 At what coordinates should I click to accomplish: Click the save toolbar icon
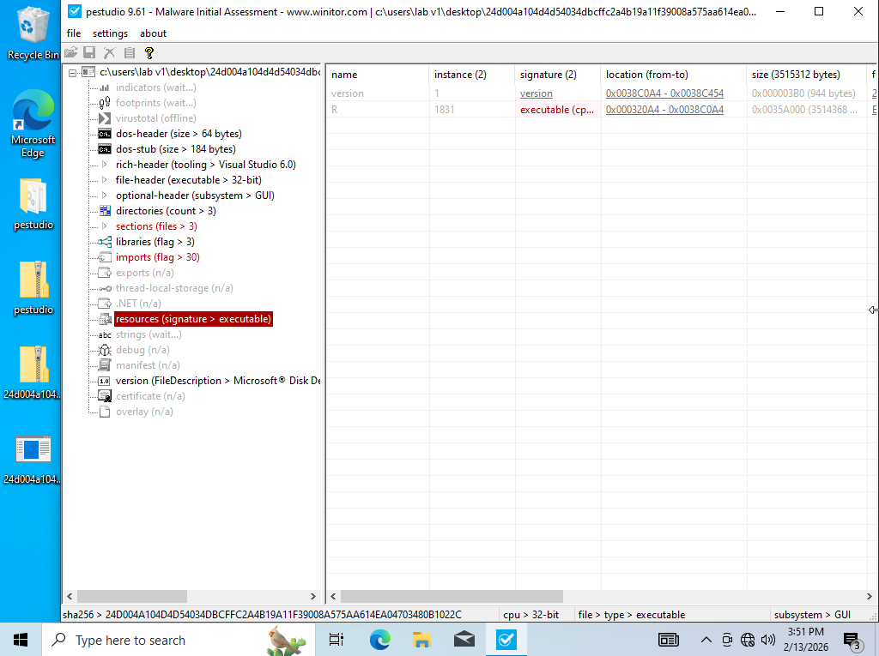coord(89,52)
